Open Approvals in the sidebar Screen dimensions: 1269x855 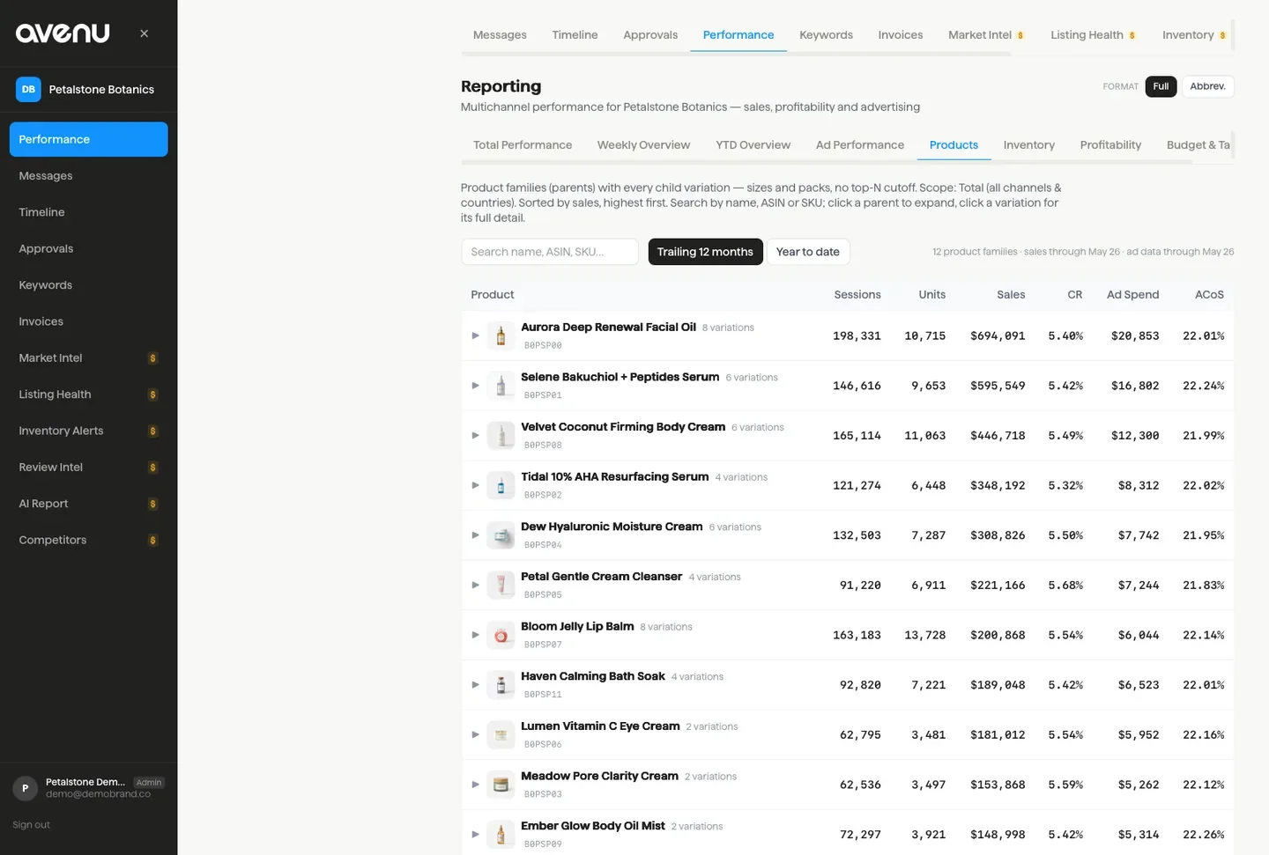point(88,248)
